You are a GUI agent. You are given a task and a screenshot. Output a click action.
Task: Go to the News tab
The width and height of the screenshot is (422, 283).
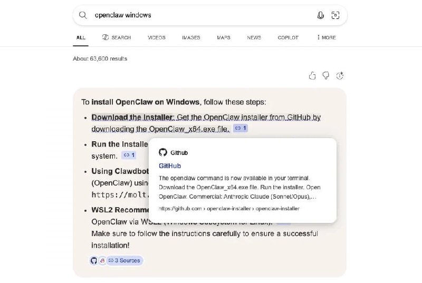pos(254,37)
